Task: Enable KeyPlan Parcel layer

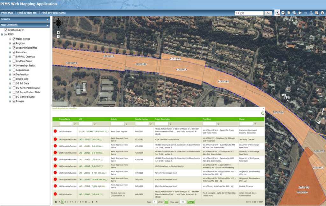Action: (14, 61)
